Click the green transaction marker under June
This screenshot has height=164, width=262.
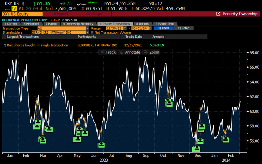(x=101, y=145)
